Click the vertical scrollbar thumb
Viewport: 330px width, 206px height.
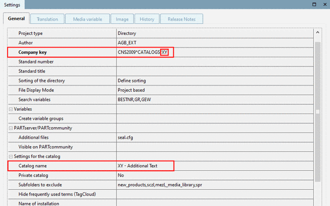click(x=318, y=112)
